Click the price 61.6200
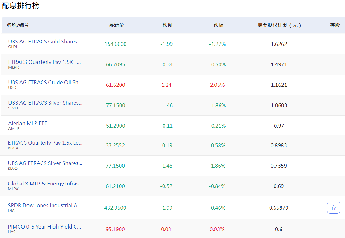 [x=115, y=85]
